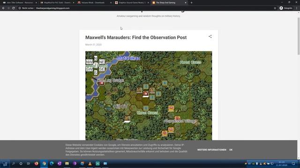Switch to the John Tiller Software tab
Image resolution: width=300 pixels, height=168 pixels.
[x=20, y=3]
